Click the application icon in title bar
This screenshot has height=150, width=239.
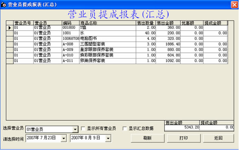coord(4,4)
